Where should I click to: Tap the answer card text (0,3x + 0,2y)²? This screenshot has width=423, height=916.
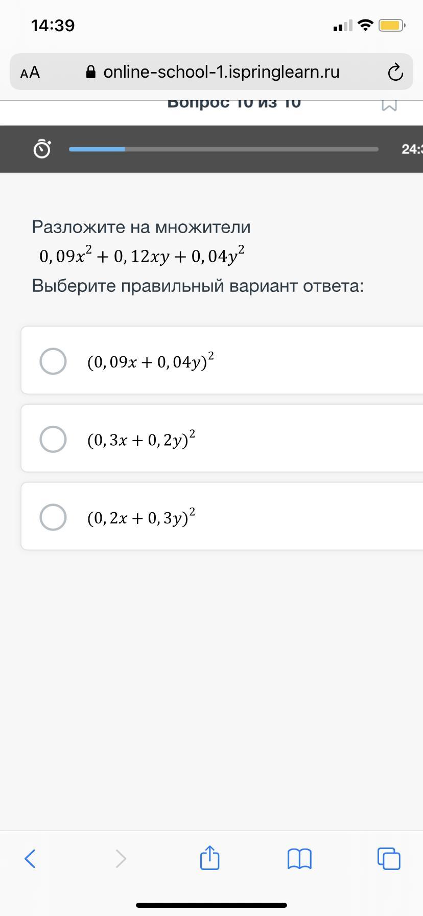[x=142, y=439]
